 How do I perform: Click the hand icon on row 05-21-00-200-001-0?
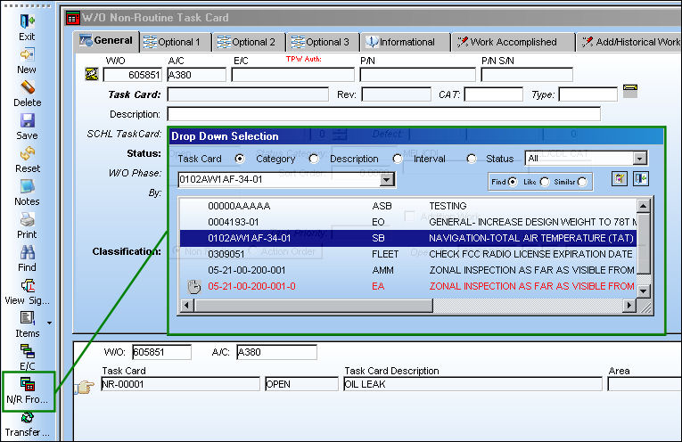[193, 287]
